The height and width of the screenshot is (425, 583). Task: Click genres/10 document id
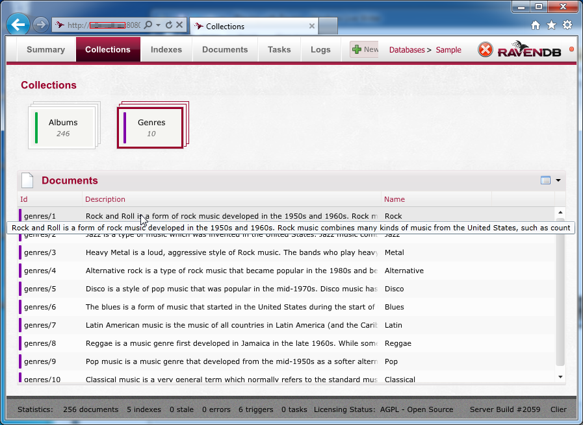point(42,379)
